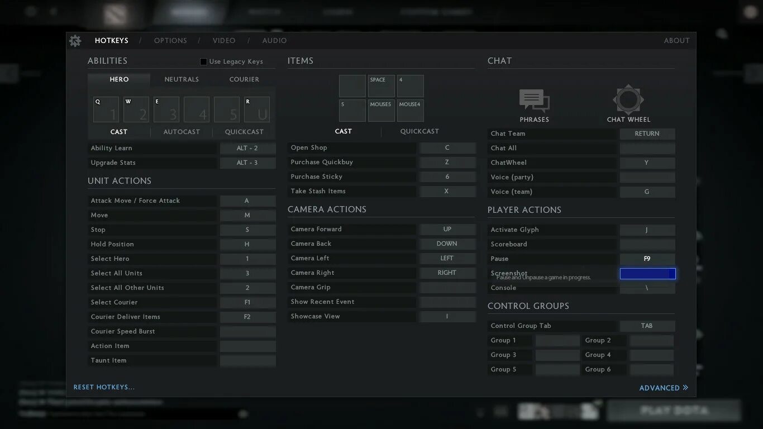
Task: Select the Courier abilities tab
Action: click(244, 79)
